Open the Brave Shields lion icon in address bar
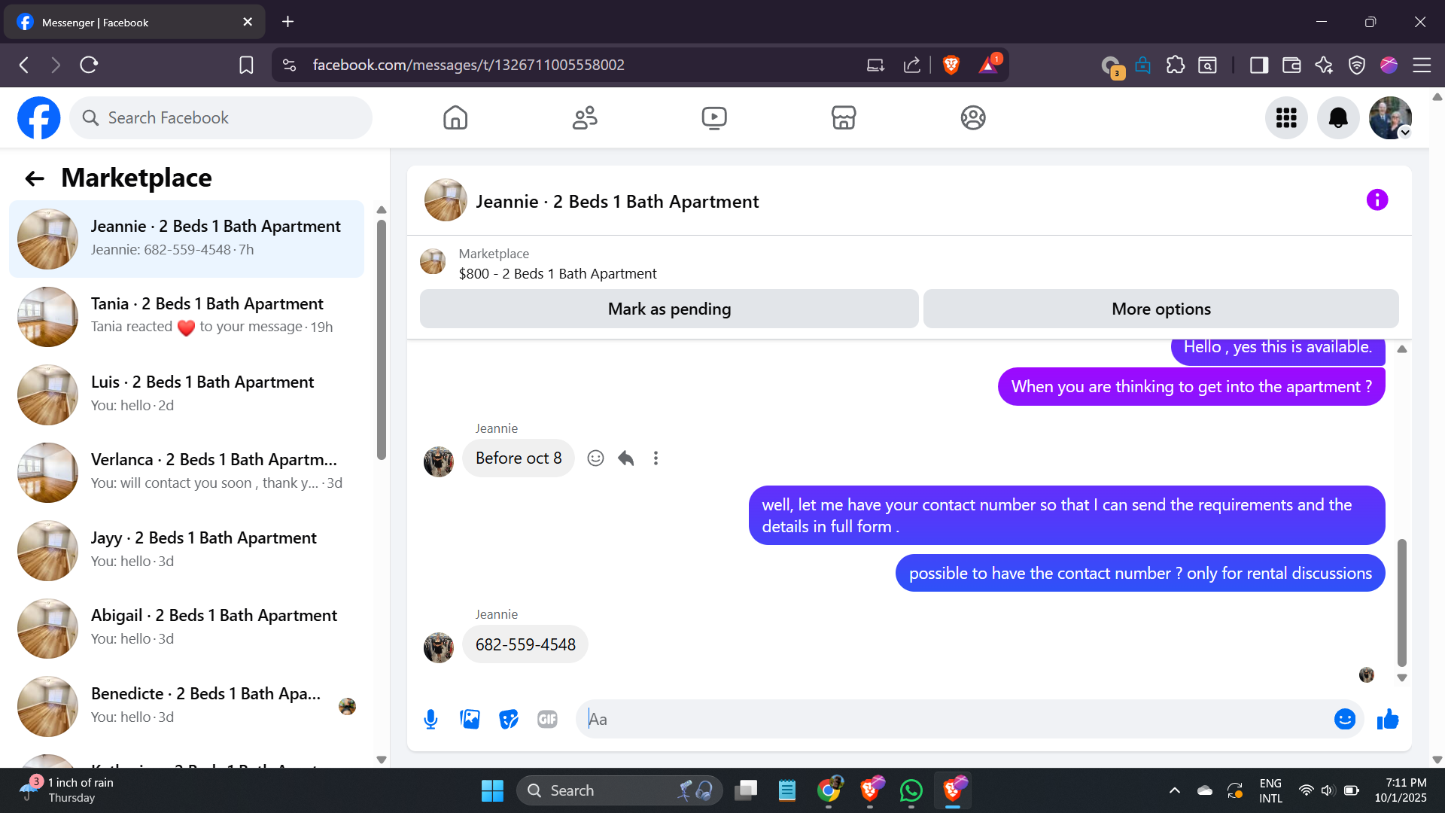This screenshot has width=1445, height=813. (x=951, y=65)
